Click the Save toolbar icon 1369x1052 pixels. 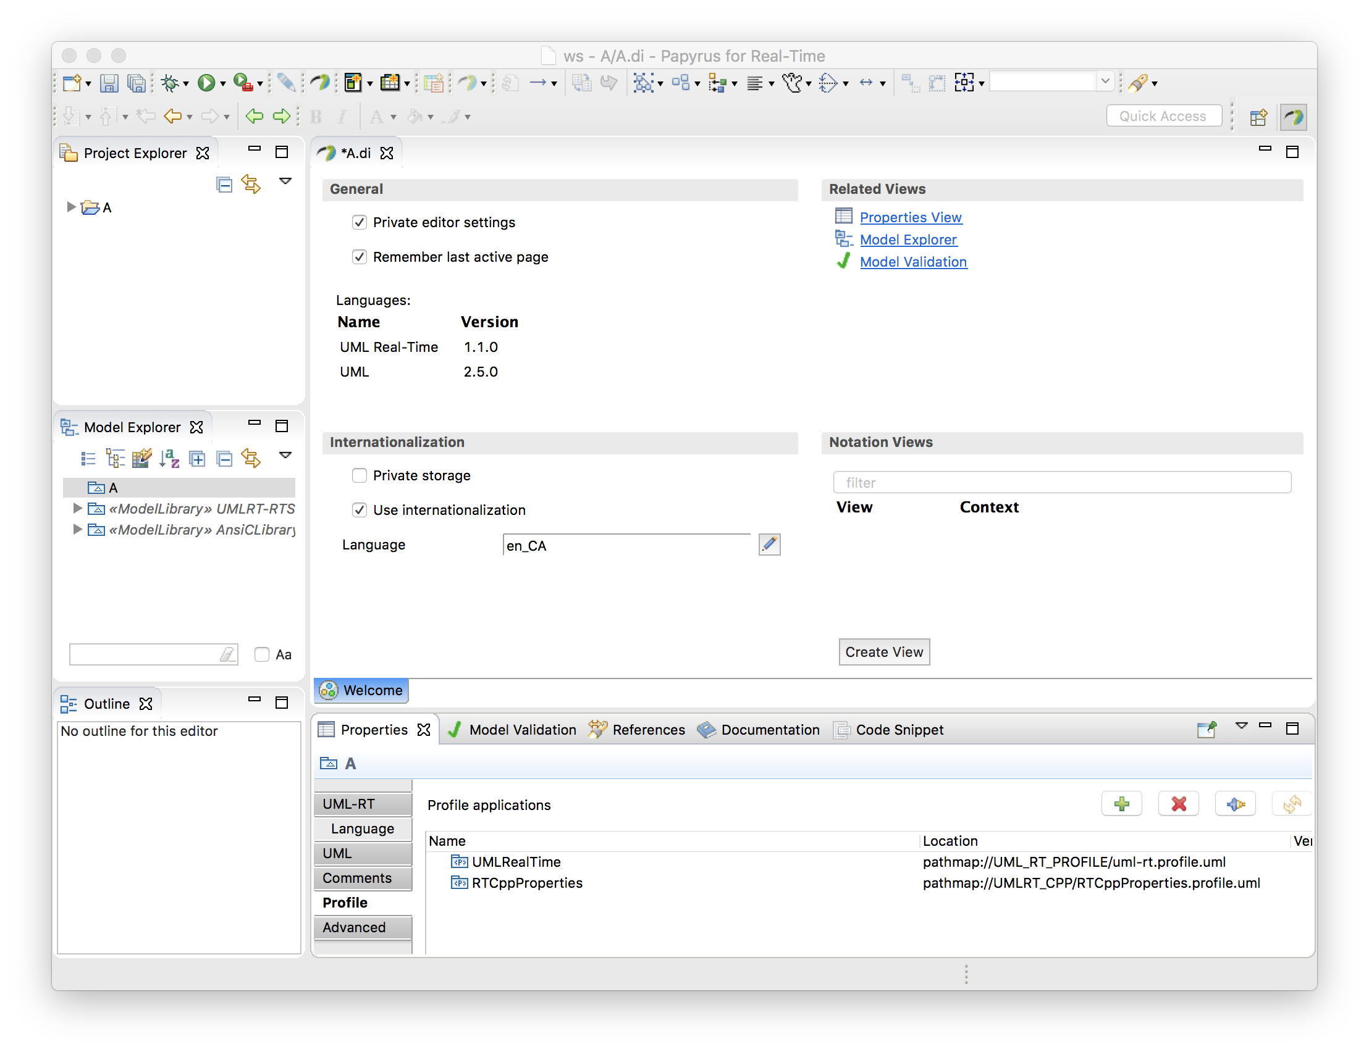(x=109, y=83)
